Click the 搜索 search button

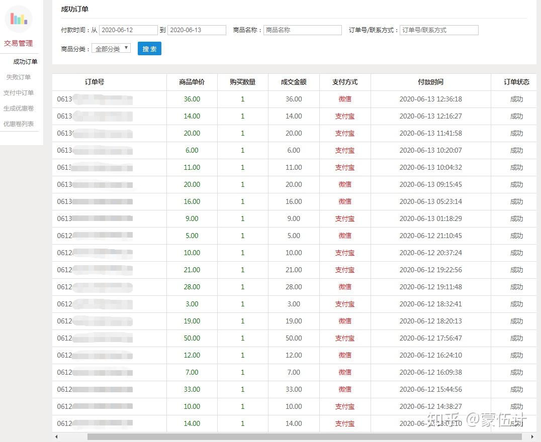(149, 49)
